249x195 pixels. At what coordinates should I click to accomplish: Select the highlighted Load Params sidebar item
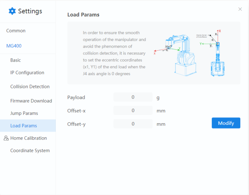pyautogui.click(x=24, y=126)
